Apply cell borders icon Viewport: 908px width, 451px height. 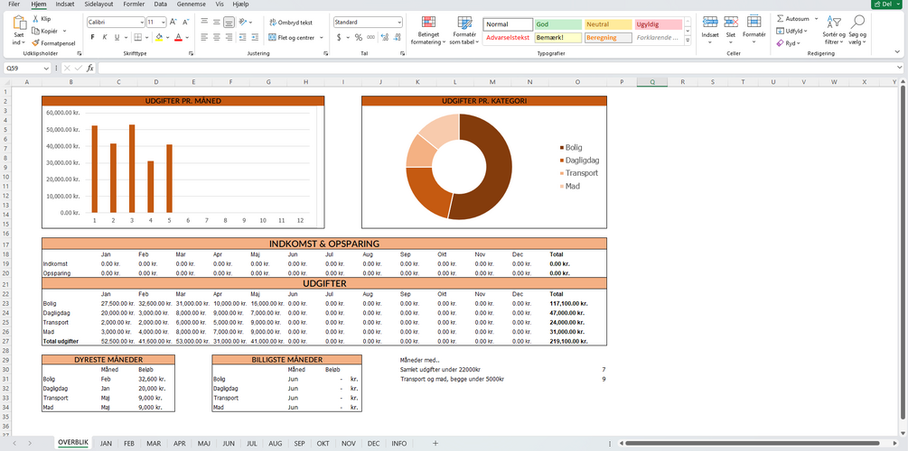(138, 37)
